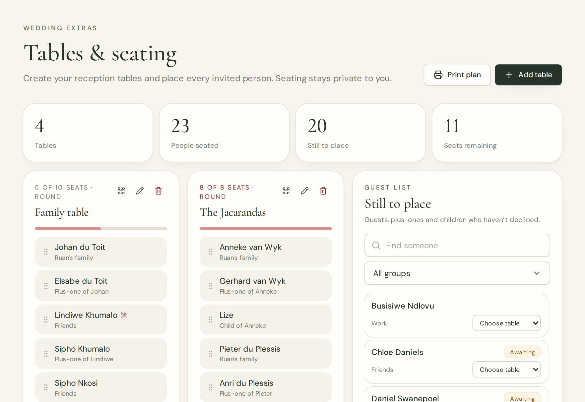This screenshot has height=402, width=585.
Task: Click The Jacarandas table heading
Action: click(x=233, y=212)
